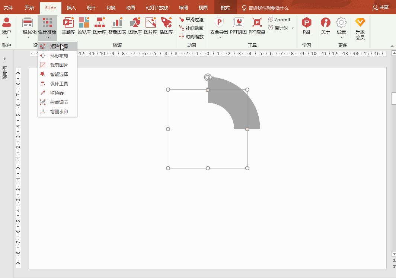396x278 pixels.
Task: Open the 图标库 icon library
Action: pos(135,26)
